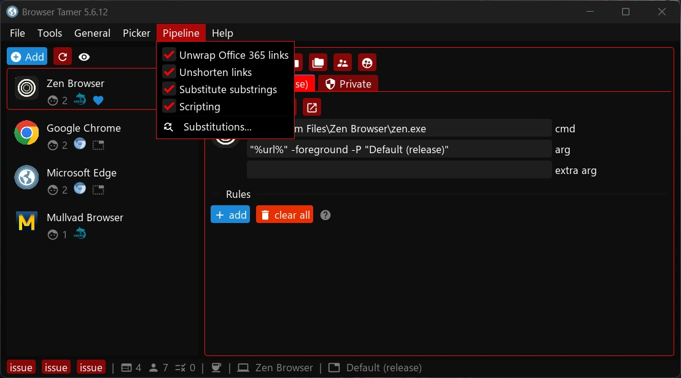Click the refresh browsers icon button
The image size is (681, 378).
[63, 57]
